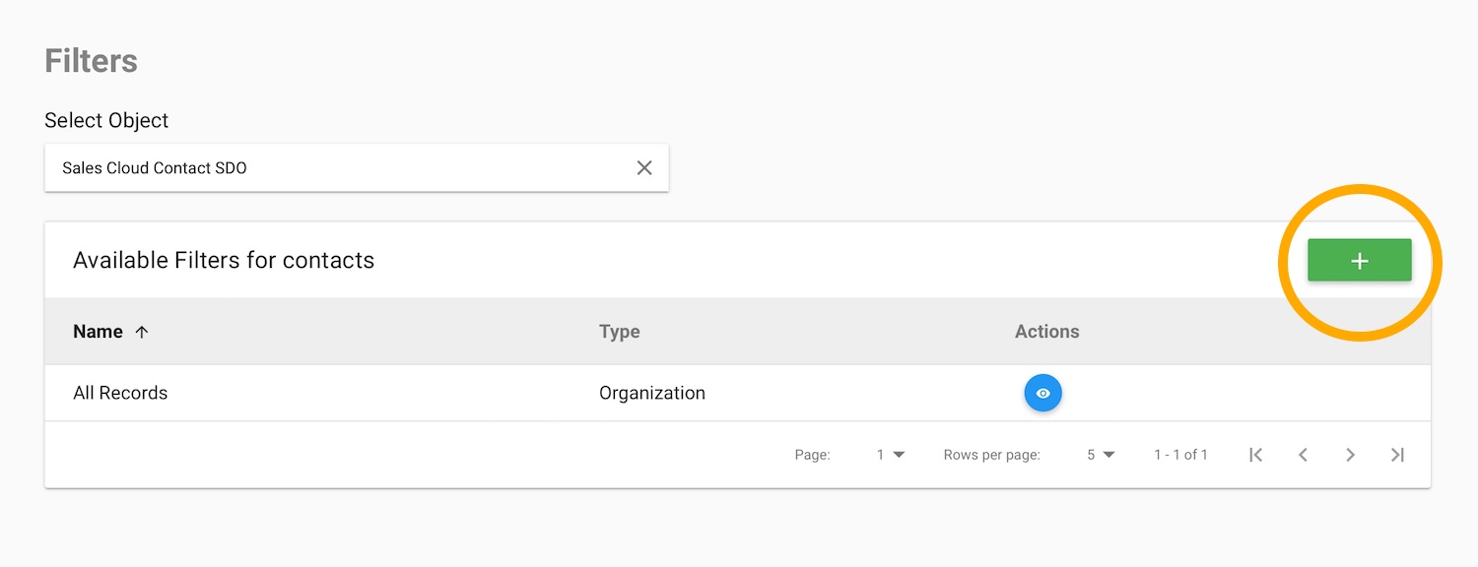Select the Filters page heading
Image resolution: width=1478 pixels, height=567 pixels.
point(91,61)
